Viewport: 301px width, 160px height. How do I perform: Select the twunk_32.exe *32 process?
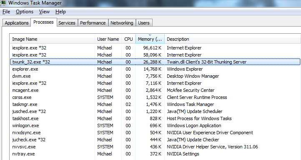point(155,62)
